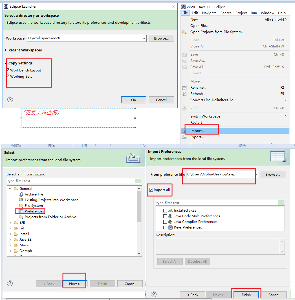
Task: Click Finish in Import Preferences dialog
Action: (x=246, y=295)
